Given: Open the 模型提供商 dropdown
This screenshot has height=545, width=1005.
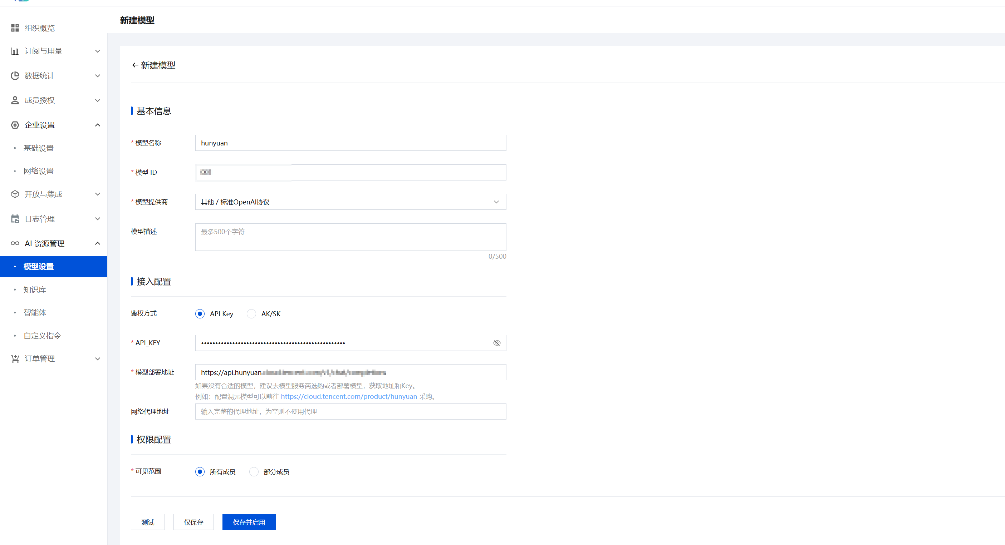Looking at the screenshot, I should [350, 202].
